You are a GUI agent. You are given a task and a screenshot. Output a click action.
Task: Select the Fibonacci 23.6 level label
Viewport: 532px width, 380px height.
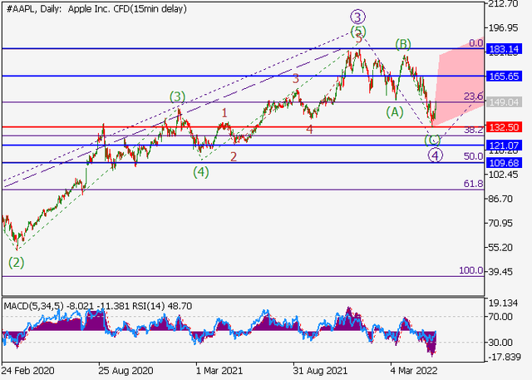(x=474, y=96)
